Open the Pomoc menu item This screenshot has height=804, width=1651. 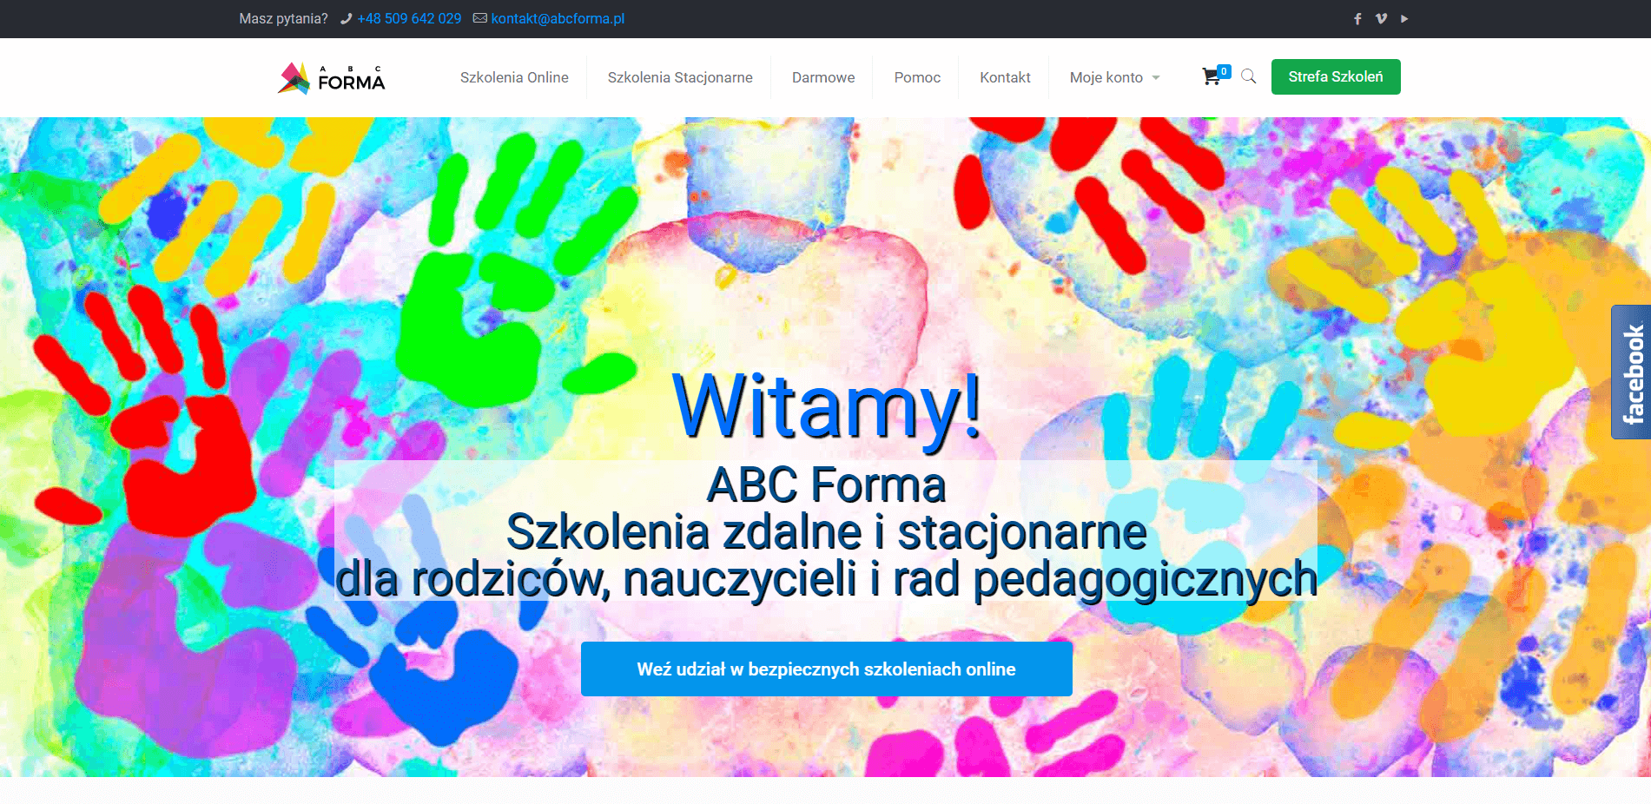click(917, 77)
